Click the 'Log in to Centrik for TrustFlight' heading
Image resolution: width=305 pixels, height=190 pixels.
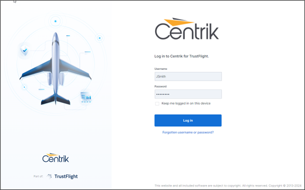181,56
